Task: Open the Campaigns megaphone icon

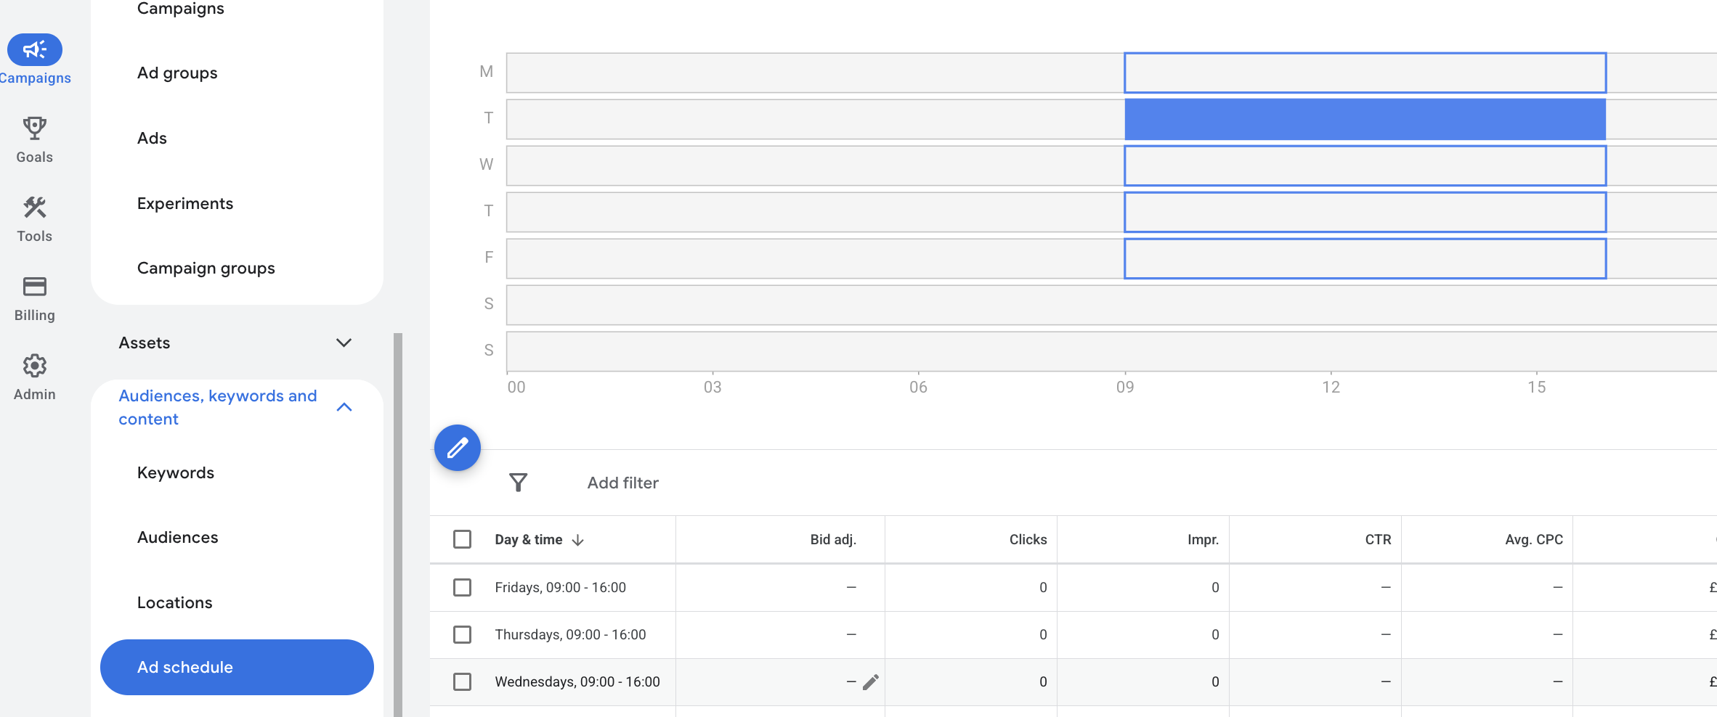Action: 35,49
